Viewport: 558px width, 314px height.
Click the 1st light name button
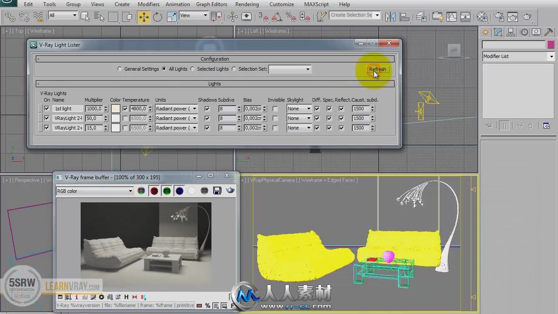click(x=68, y=109)
